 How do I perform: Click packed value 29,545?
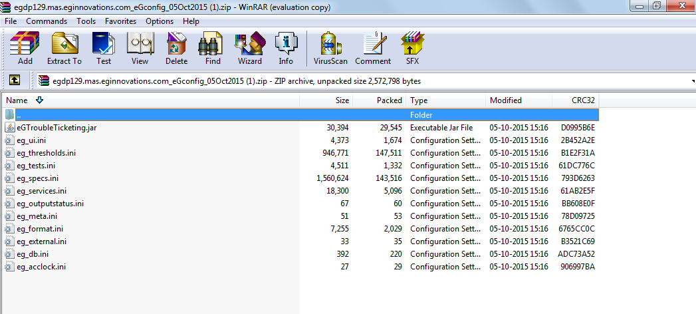[x=391, y=128]
